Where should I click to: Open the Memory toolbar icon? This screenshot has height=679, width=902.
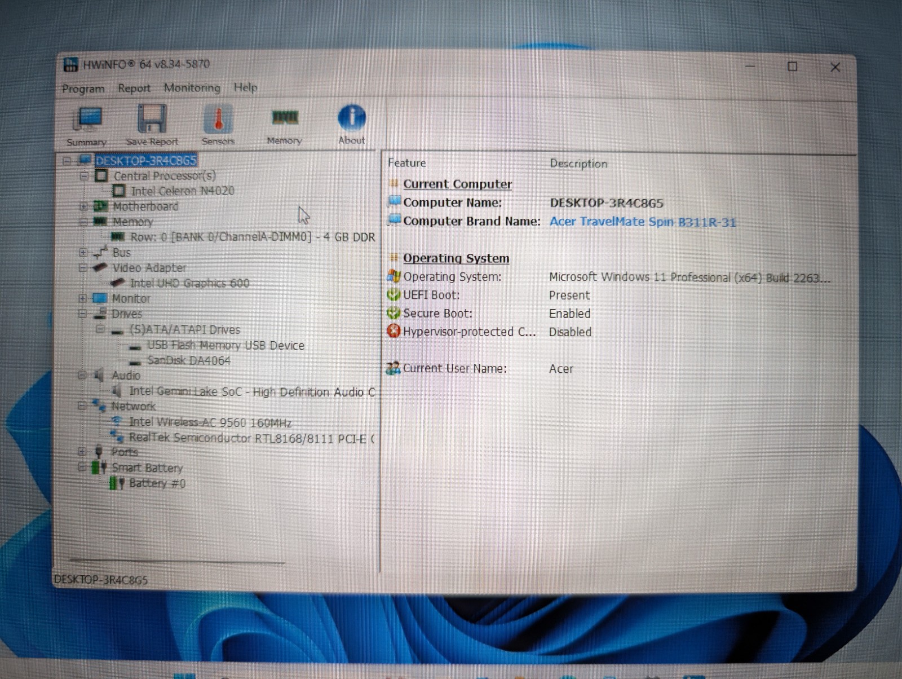[x=285, y=125]
